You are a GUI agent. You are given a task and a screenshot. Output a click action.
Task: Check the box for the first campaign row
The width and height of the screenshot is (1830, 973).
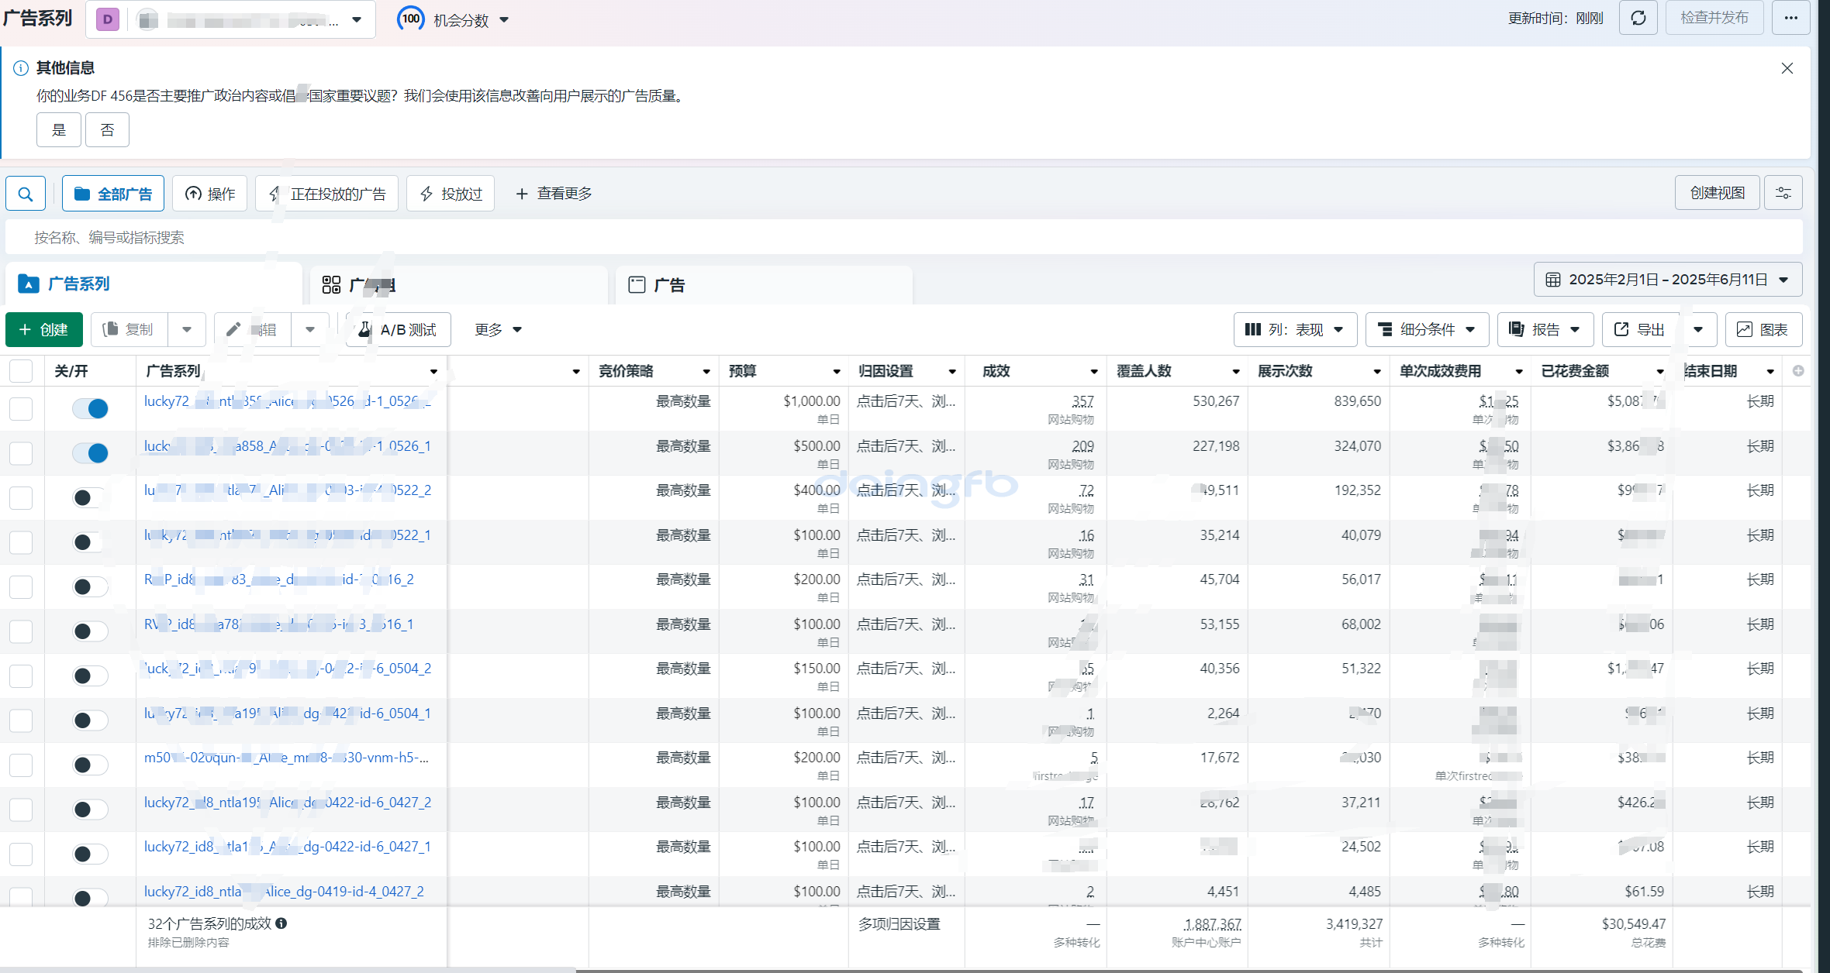21,408
